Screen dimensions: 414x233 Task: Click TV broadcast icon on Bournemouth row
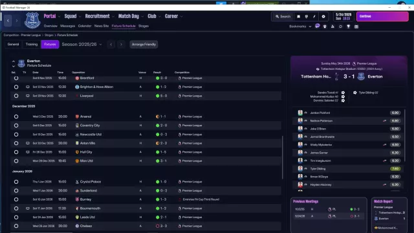pos(27,208)
